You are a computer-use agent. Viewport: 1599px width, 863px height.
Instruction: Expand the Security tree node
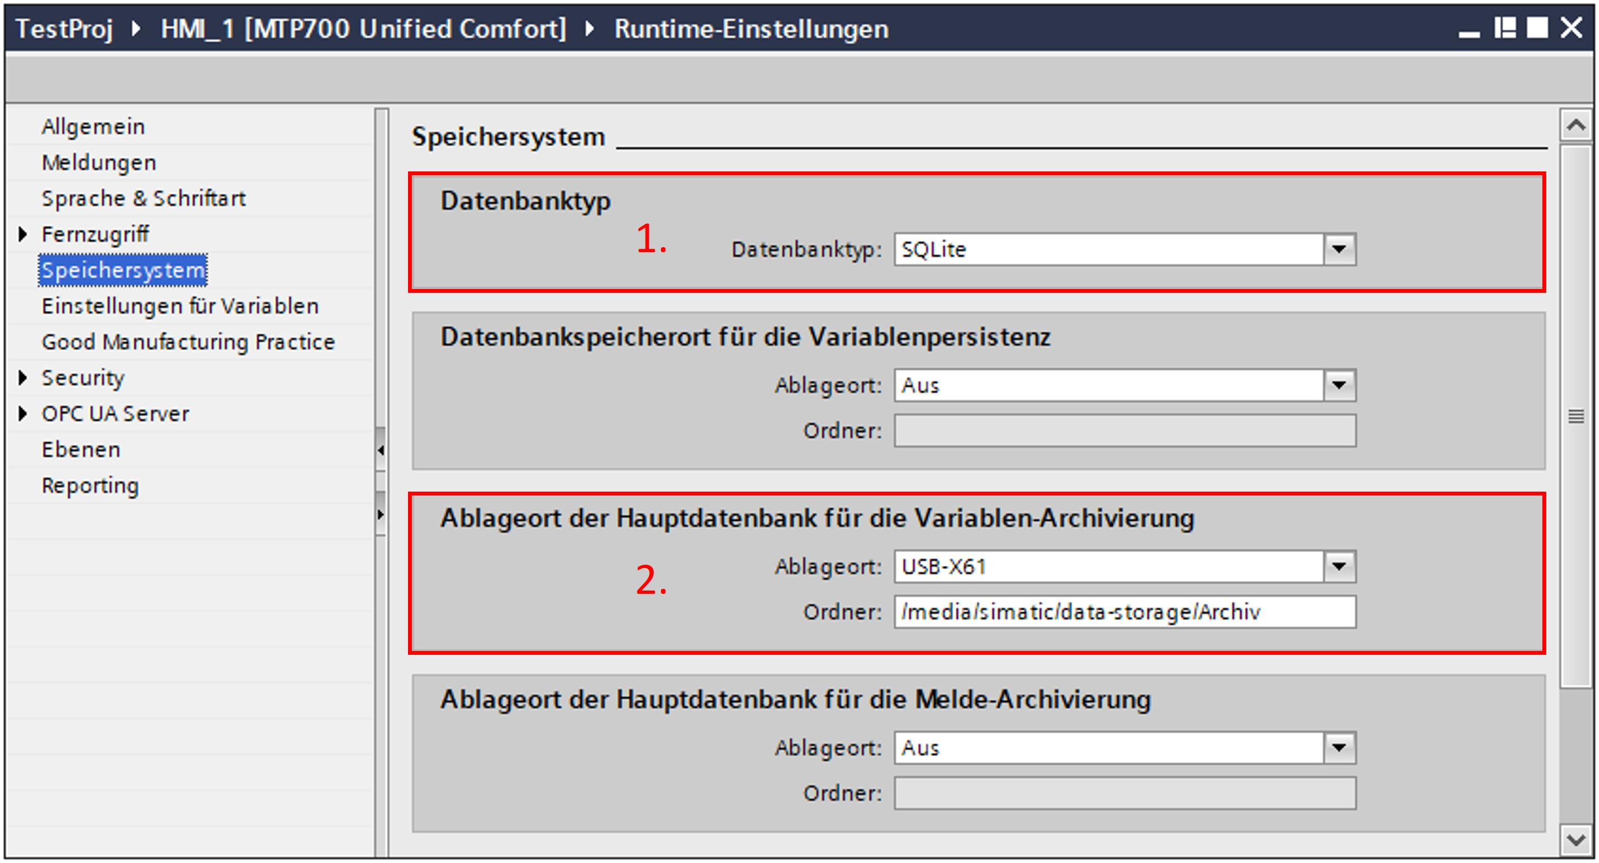pos(23,377)
